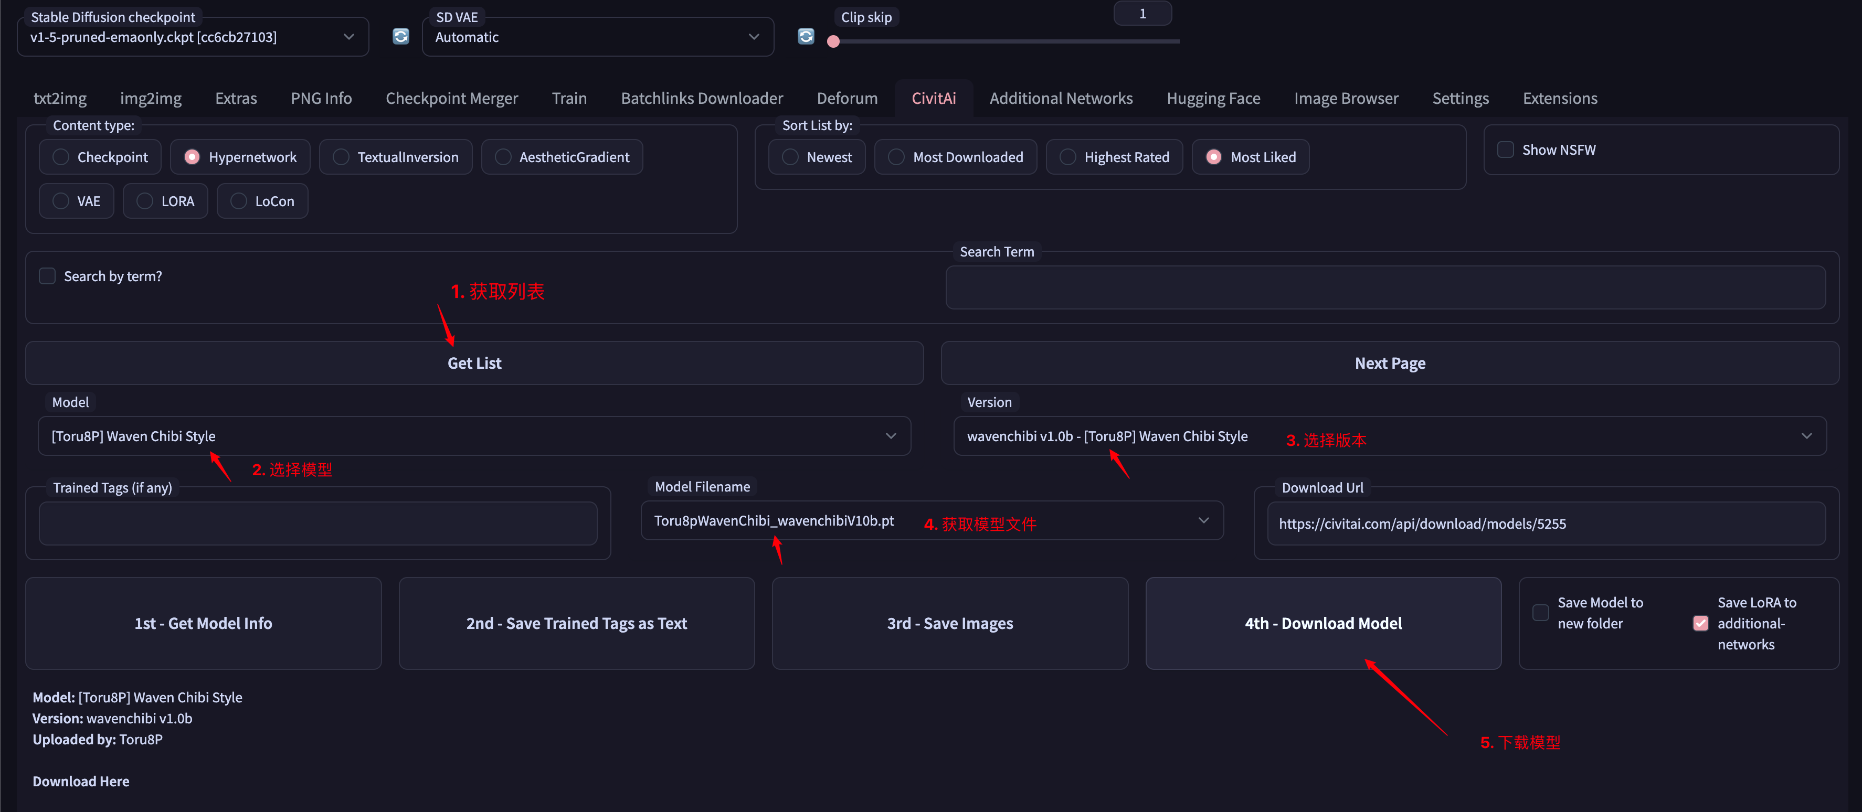Click the Clip skip slider handle
The width and height of the screenshot is (1862, 812).
pyautogui.click(x=833, y=41)
